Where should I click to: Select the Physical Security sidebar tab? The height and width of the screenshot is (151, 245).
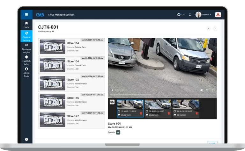click(x=26, y=36)
